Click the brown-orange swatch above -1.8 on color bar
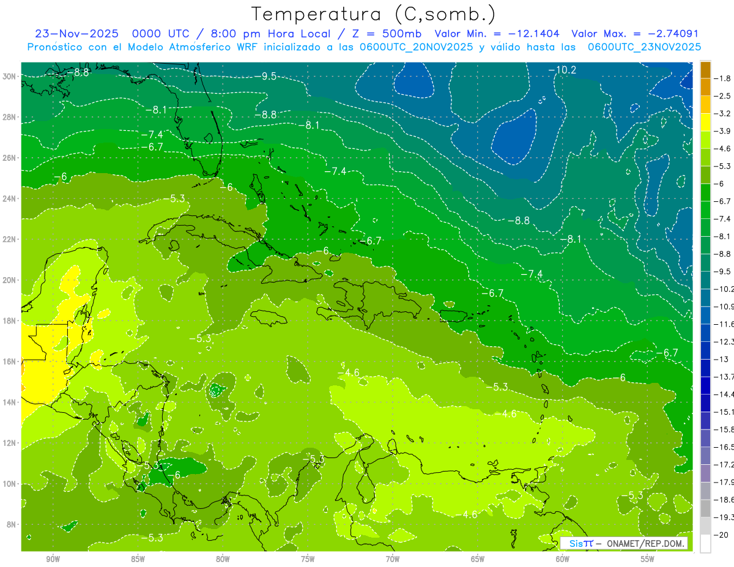 point(705,70)
